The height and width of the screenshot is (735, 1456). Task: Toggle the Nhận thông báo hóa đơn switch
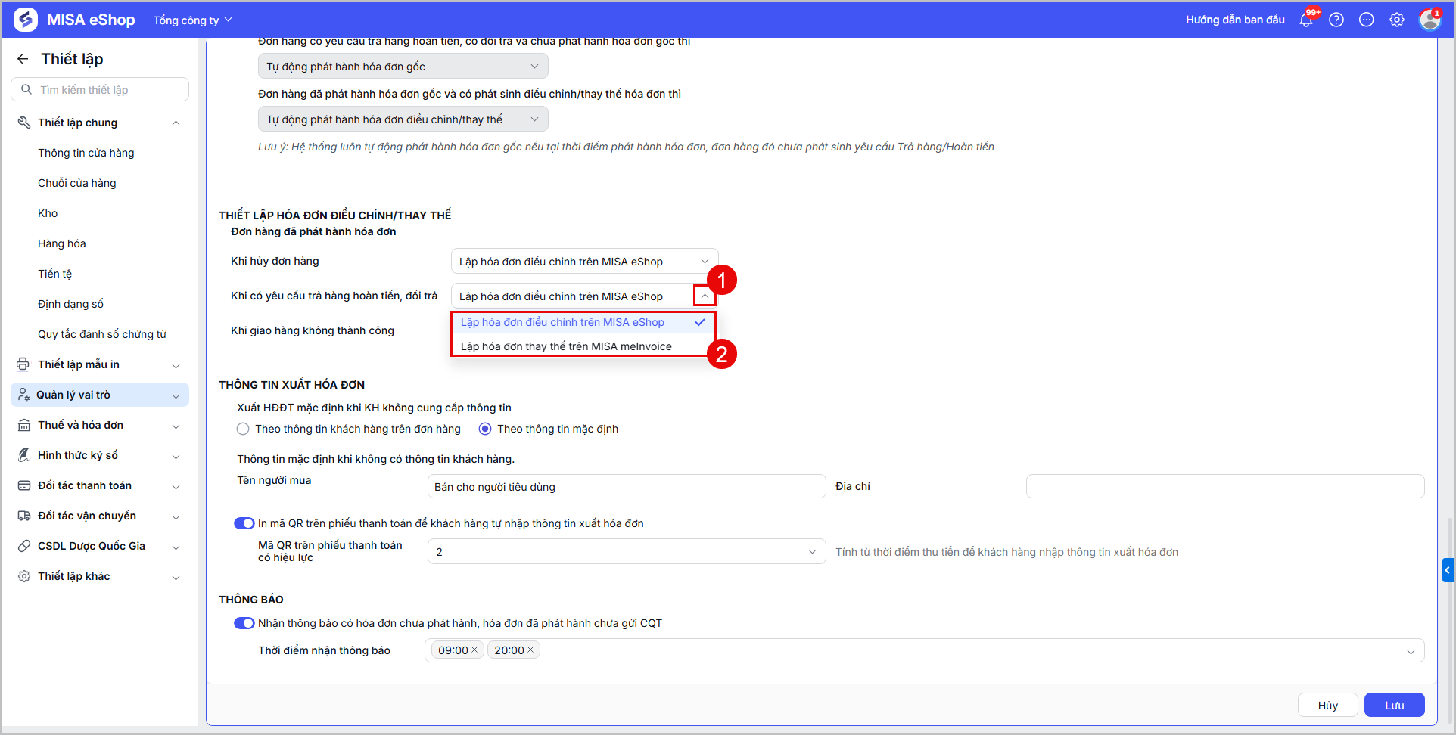click(x=244, y=623)
